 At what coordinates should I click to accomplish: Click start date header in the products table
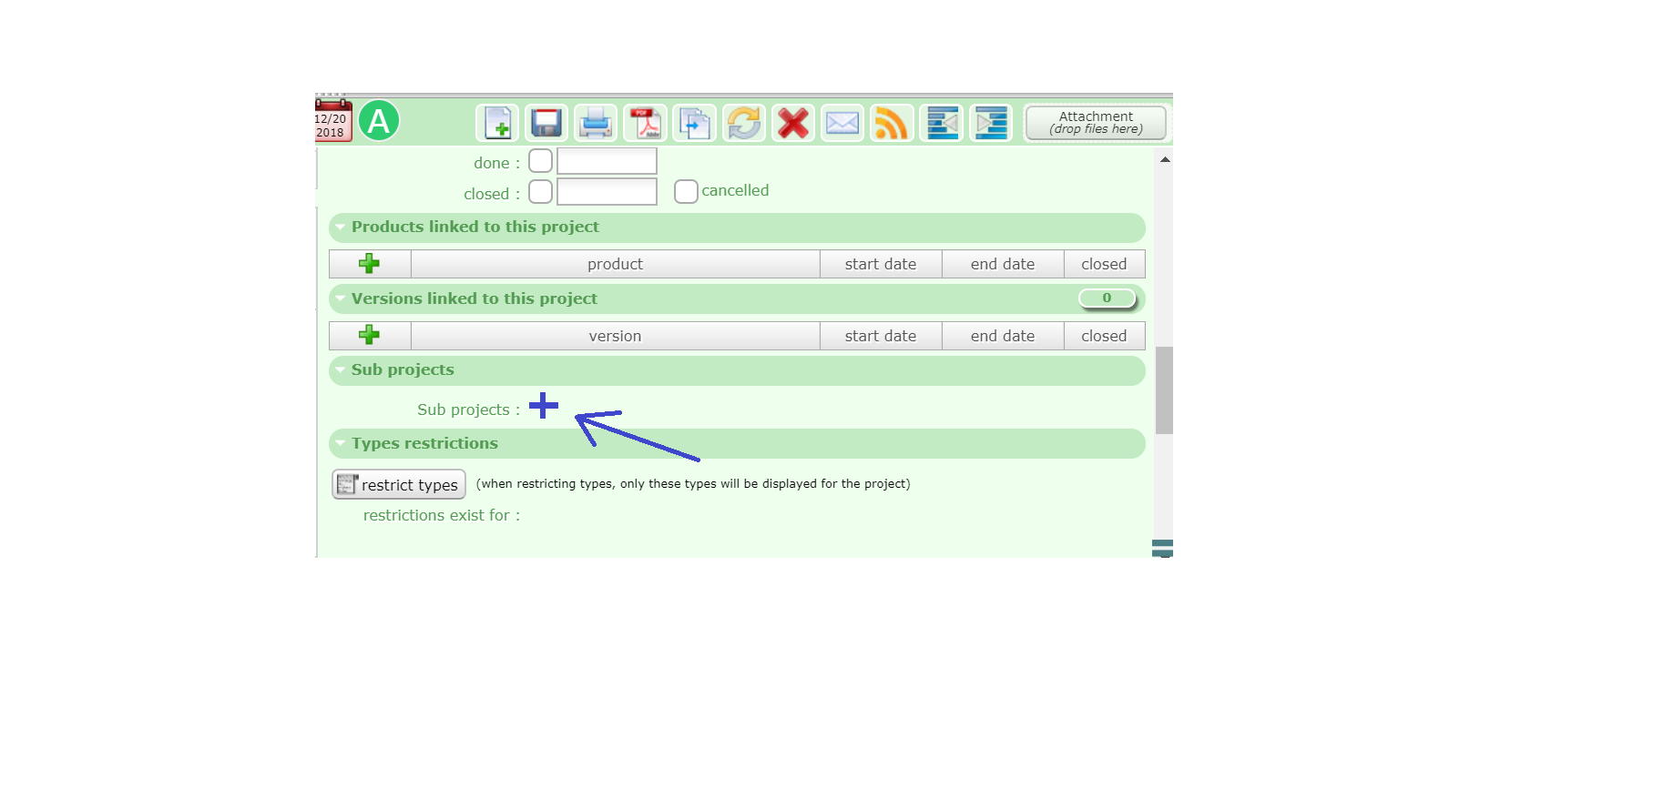point(881,264)
